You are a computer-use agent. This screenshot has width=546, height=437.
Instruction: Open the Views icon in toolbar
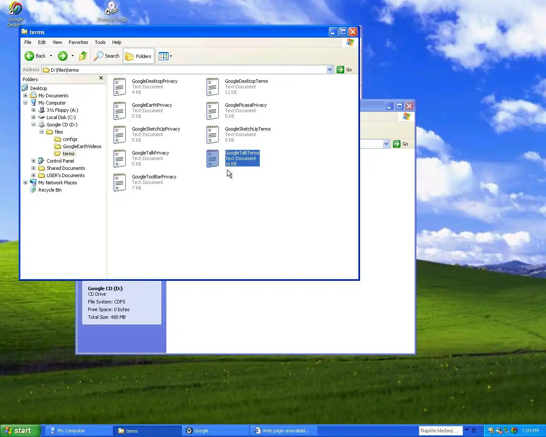click(x=163, y=56)
